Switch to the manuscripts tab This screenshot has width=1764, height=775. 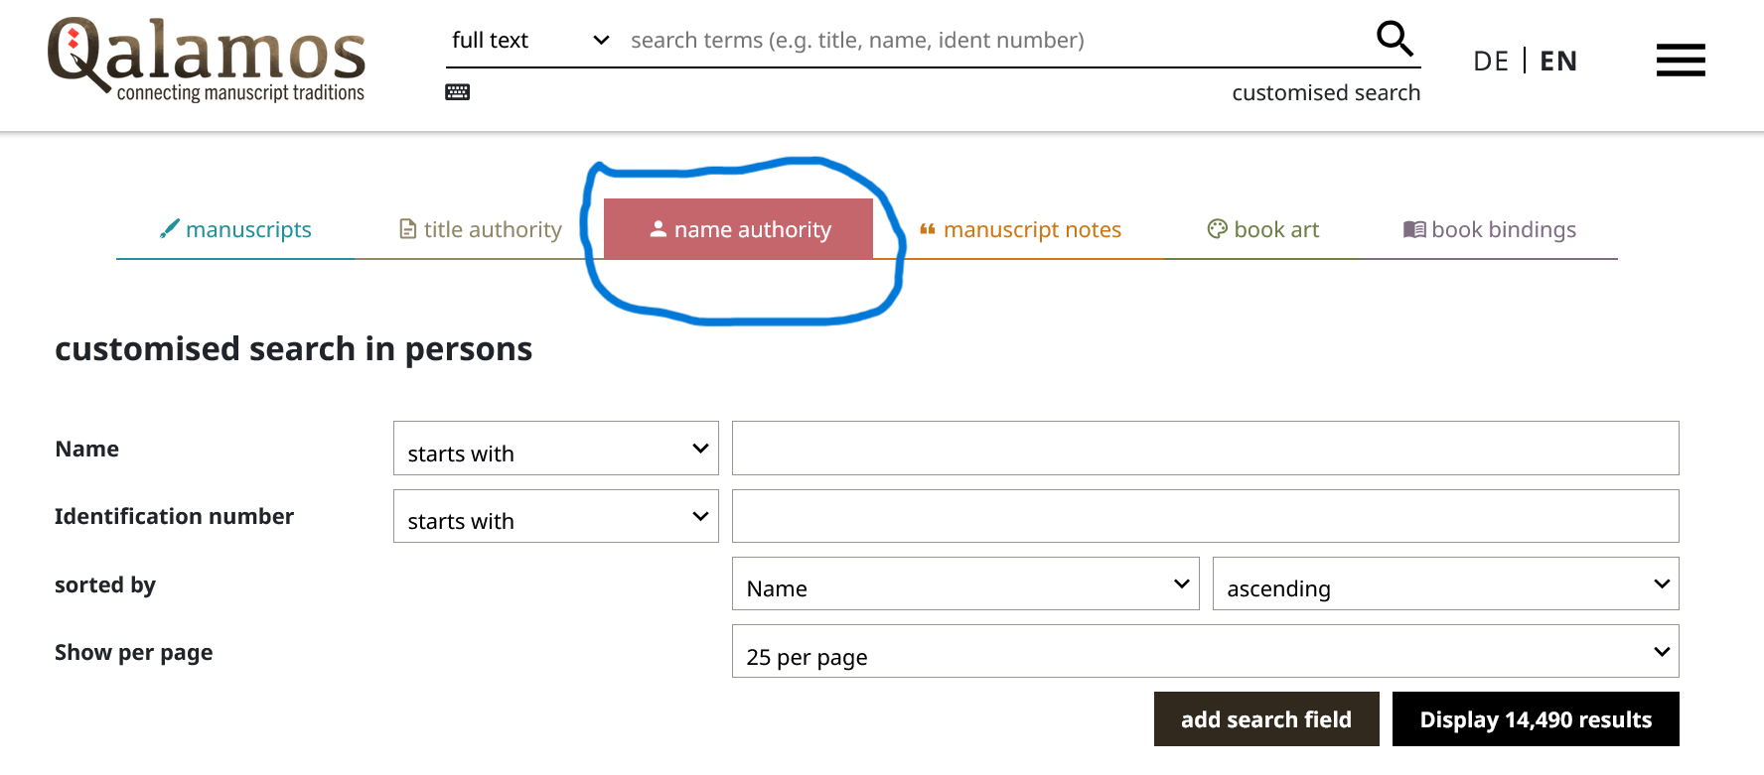(x=235, y=230)
